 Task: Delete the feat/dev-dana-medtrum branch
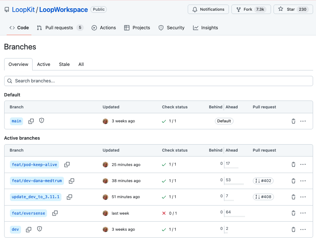[293, 181]
